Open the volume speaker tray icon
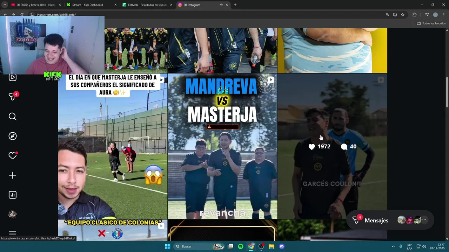 point(424,246)
